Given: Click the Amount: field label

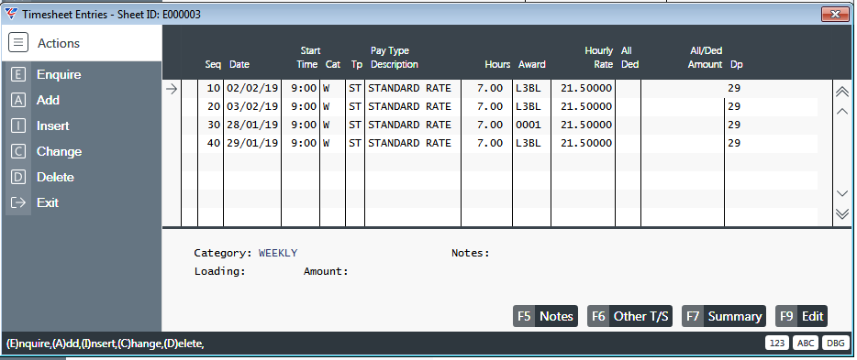Looking at the screenshot, I should 326,271.
